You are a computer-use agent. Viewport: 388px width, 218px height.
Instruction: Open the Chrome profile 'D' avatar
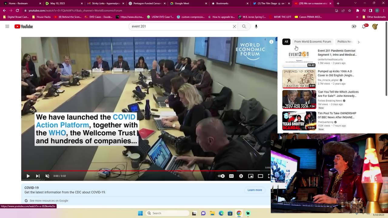coord(377,11)
